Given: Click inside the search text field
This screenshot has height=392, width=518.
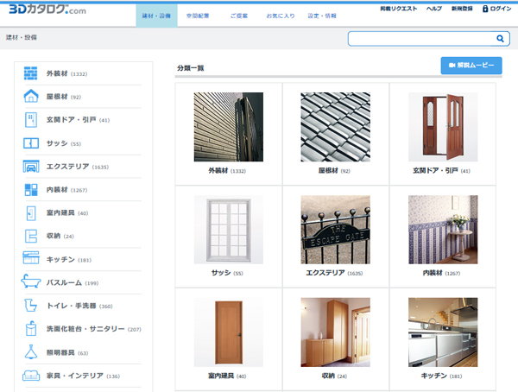Looking at the screenshot, I should [x=420, y=39].
